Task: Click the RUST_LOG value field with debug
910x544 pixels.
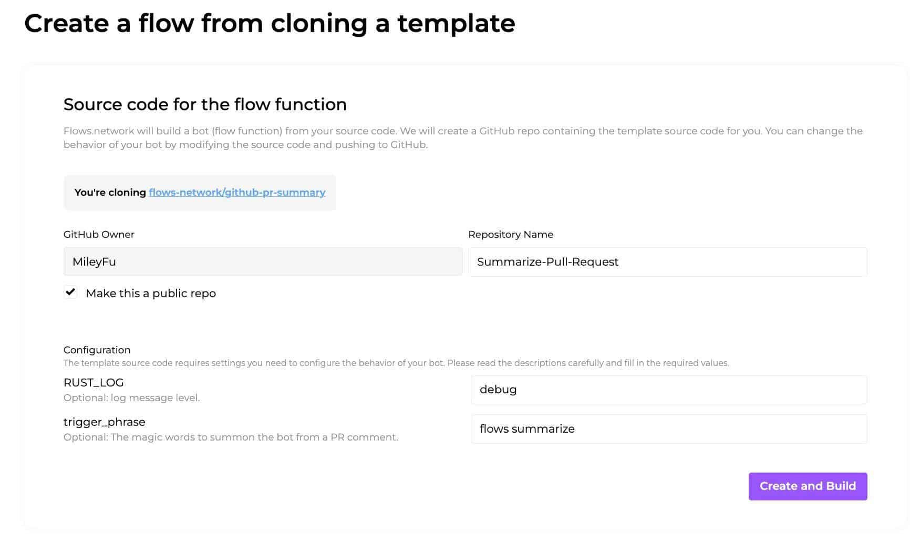Action: 668,390
